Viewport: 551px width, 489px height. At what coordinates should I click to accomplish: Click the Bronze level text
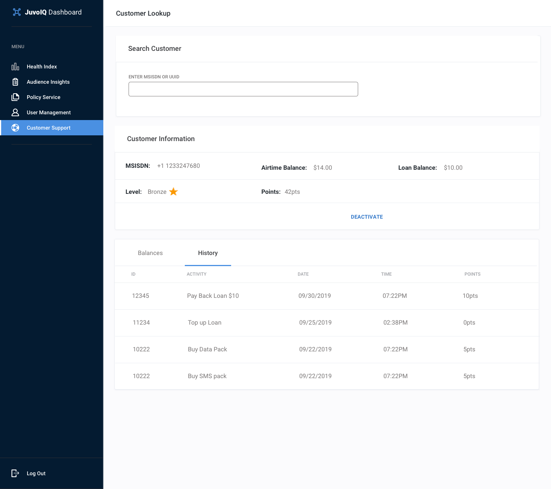coord(157,192)
